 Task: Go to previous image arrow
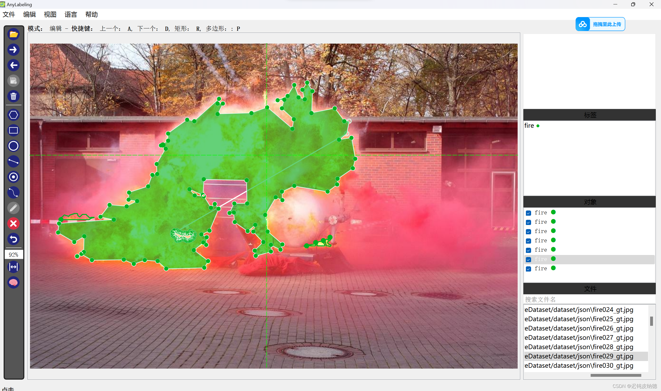click(13, 65)
